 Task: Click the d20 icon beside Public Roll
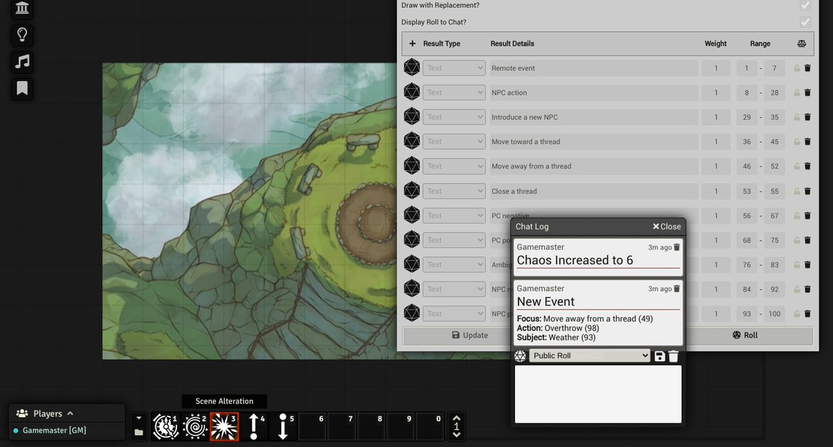tap(520, 356)
